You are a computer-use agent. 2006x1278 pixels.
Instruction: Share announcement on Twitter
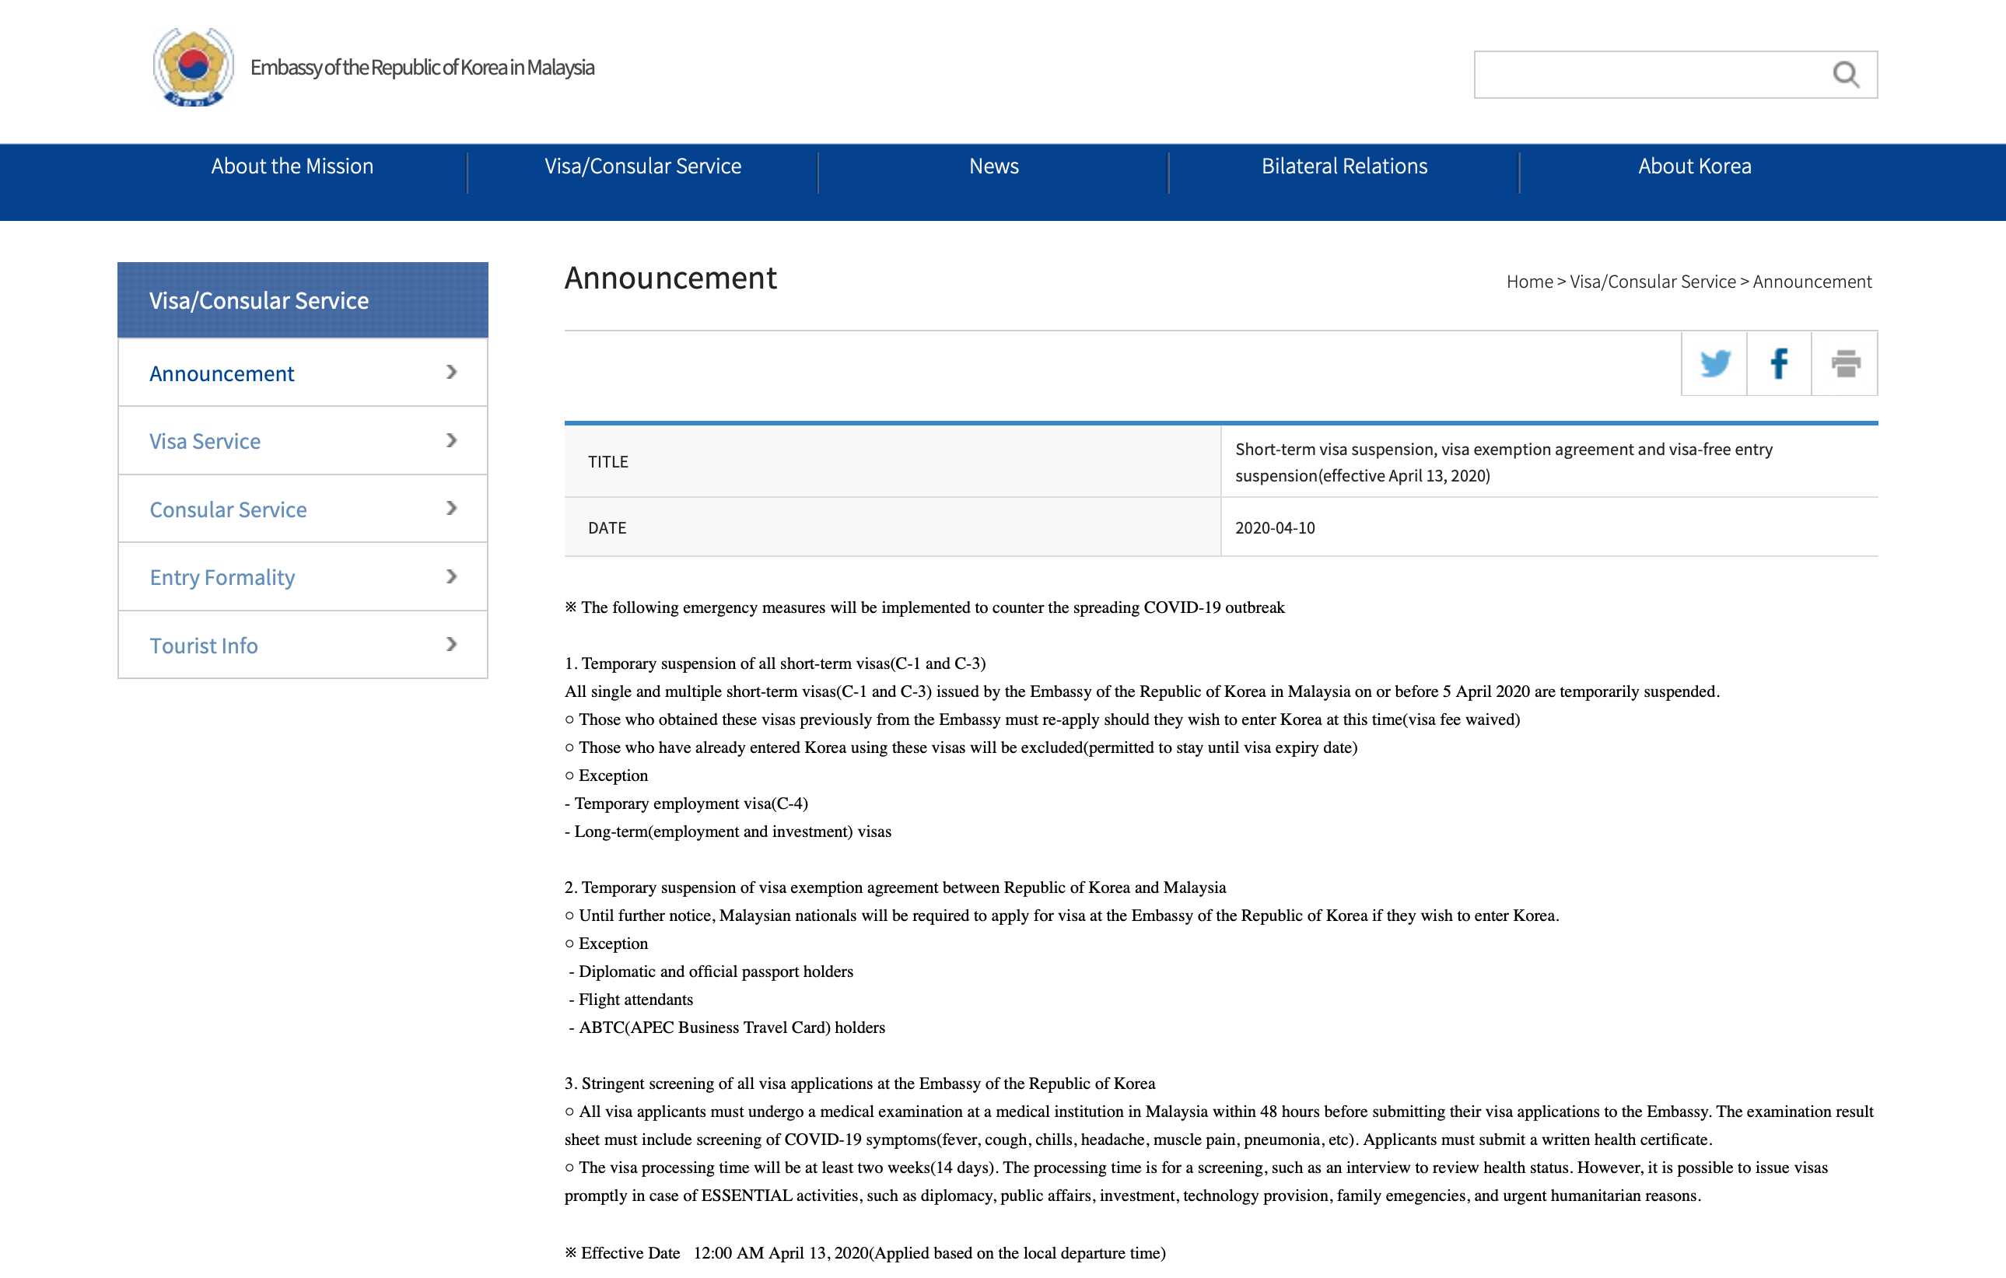[1714, 363]
